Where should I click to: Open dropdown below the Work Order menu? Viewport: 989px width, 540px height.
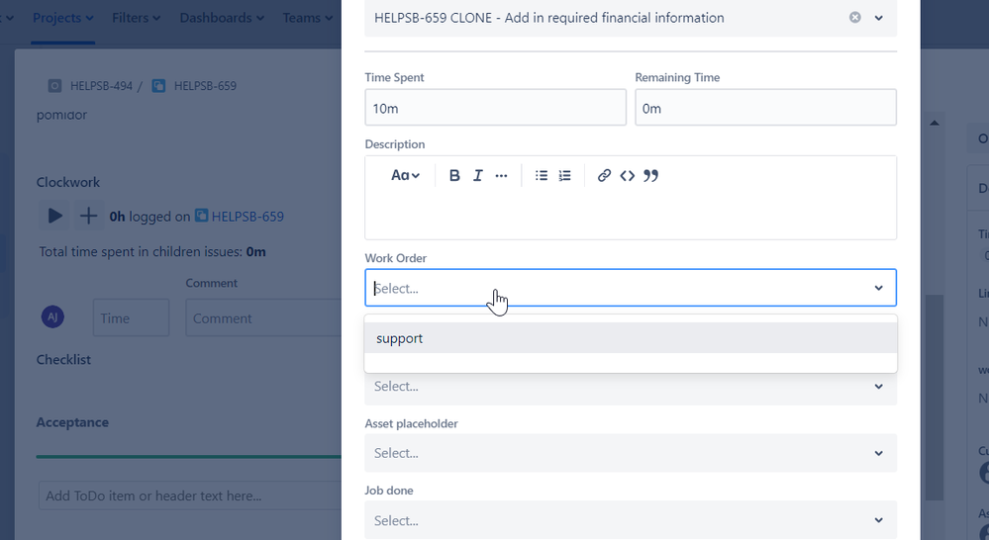[x=631, y=387]
